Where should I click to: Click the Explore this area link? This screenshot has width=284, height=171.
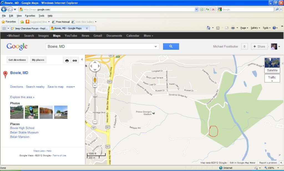coord(22,97)
